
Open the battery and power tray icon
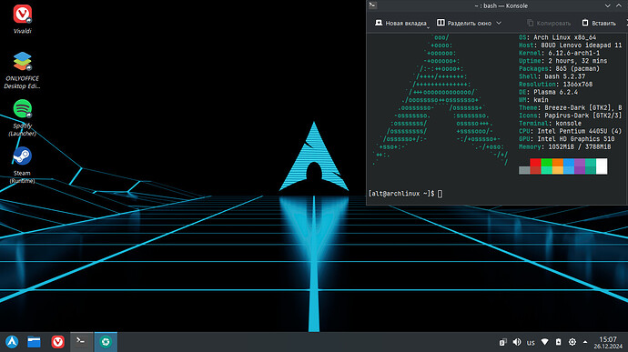(x=558, y=342)
